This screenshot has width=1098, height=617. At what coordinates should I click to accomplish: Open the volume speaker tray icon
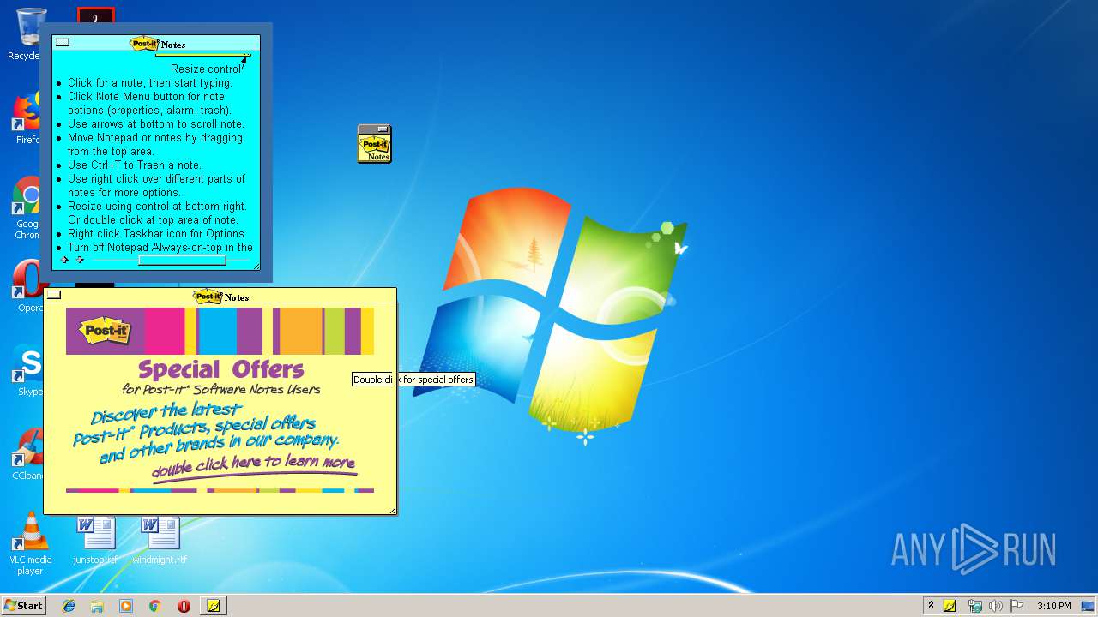click(x=995, y=606)
